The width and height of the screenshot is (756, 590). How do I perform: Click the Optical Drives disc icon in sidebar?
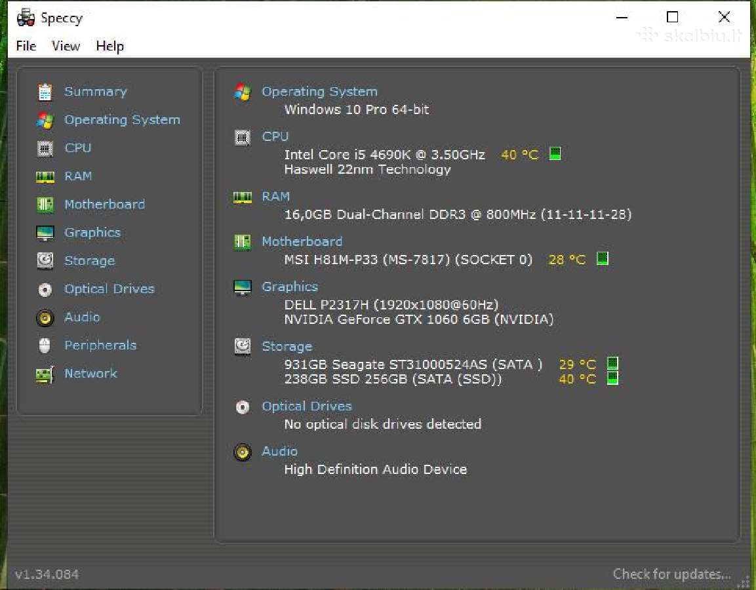tap(45, 289)
